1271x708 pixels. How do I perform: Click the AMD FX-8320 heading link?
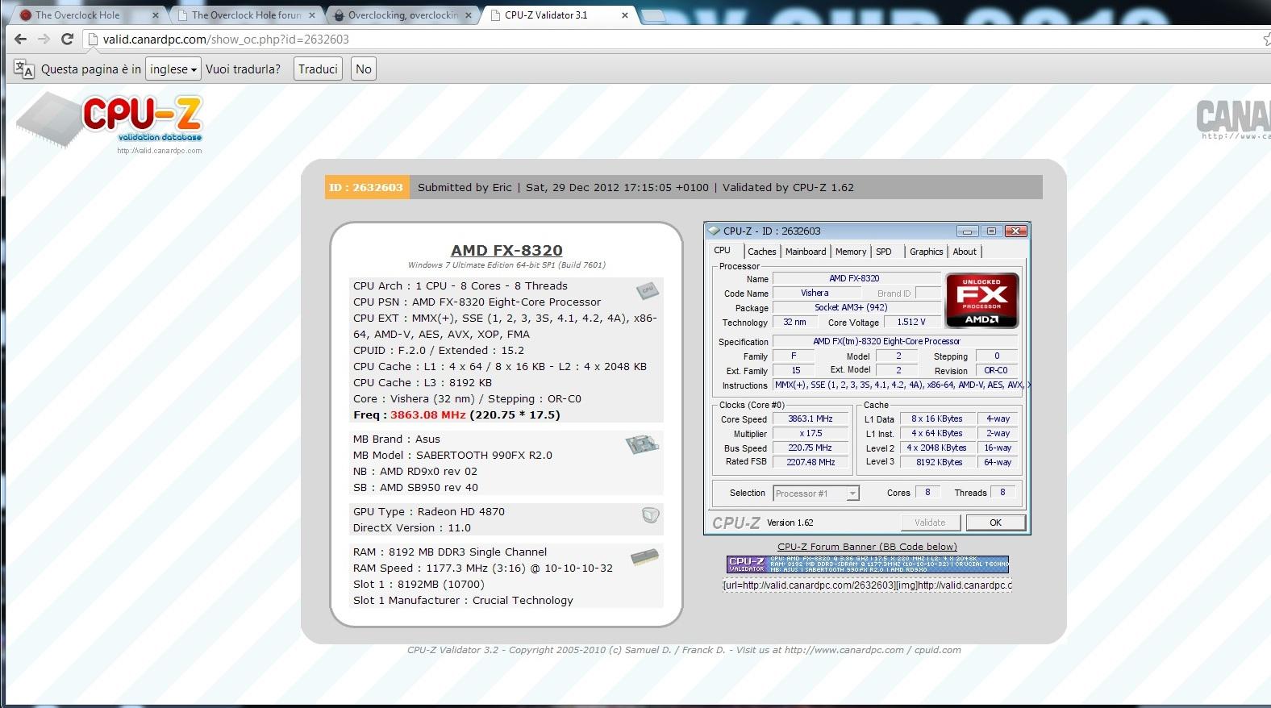[506, 250]
